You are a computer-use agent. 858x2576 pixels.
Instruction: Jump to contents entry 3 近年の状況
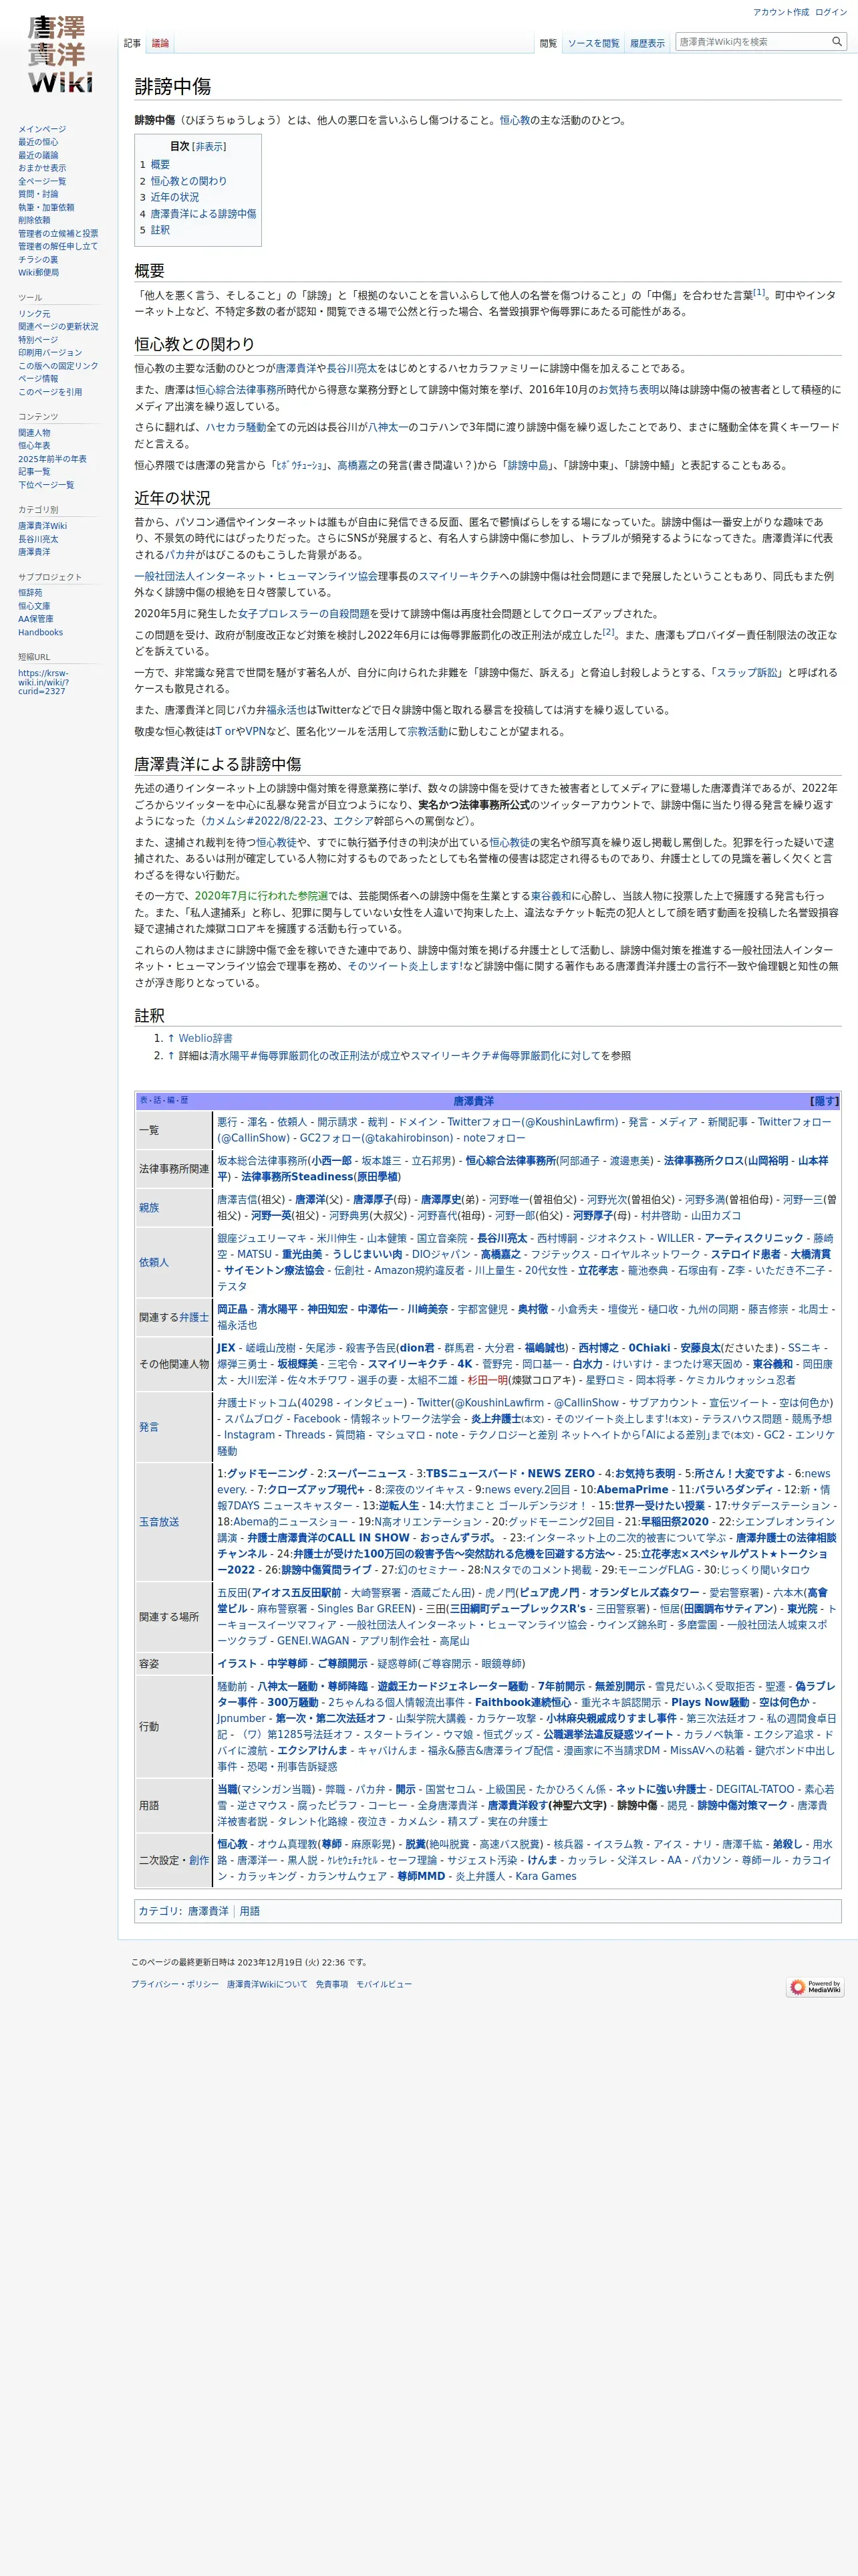(169, 197)
